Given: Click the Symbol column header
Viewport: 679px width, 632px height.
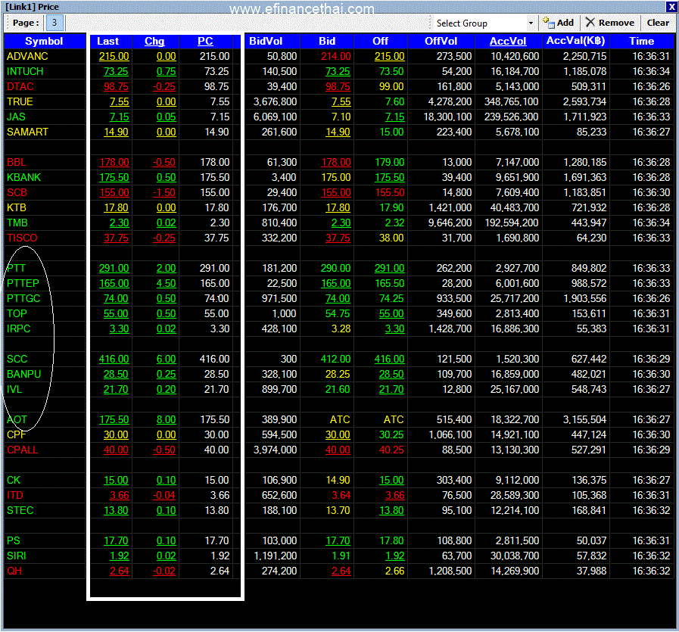Looking at the screenshot, I should pyautogui.click(x=44, y=41).
